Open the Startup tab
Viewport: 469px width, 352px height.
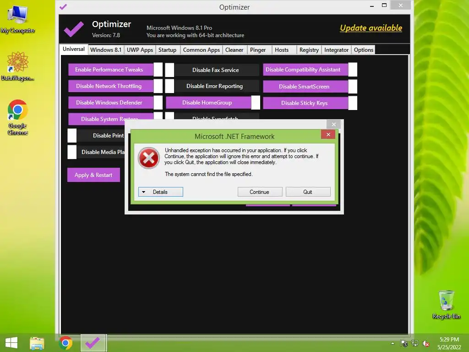coord(168,49)
